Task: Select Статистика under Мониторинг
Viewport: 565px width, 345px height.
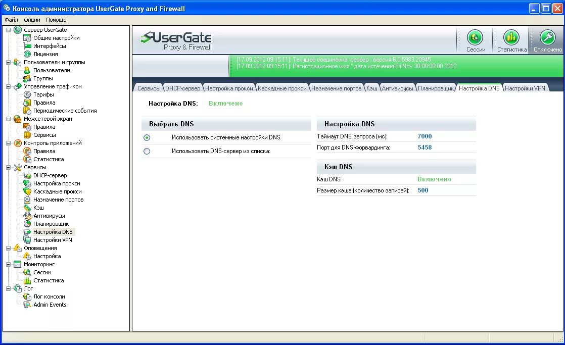Action: tap(49, 280)
